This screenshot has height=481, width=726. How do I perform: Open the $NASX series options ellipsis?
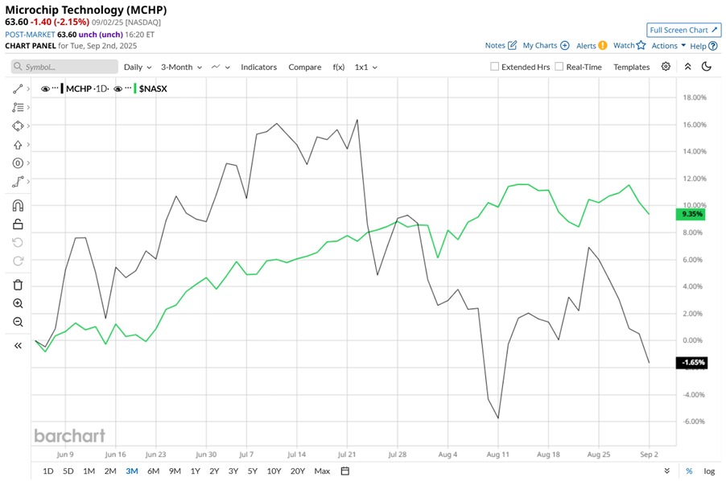(128, 88)
